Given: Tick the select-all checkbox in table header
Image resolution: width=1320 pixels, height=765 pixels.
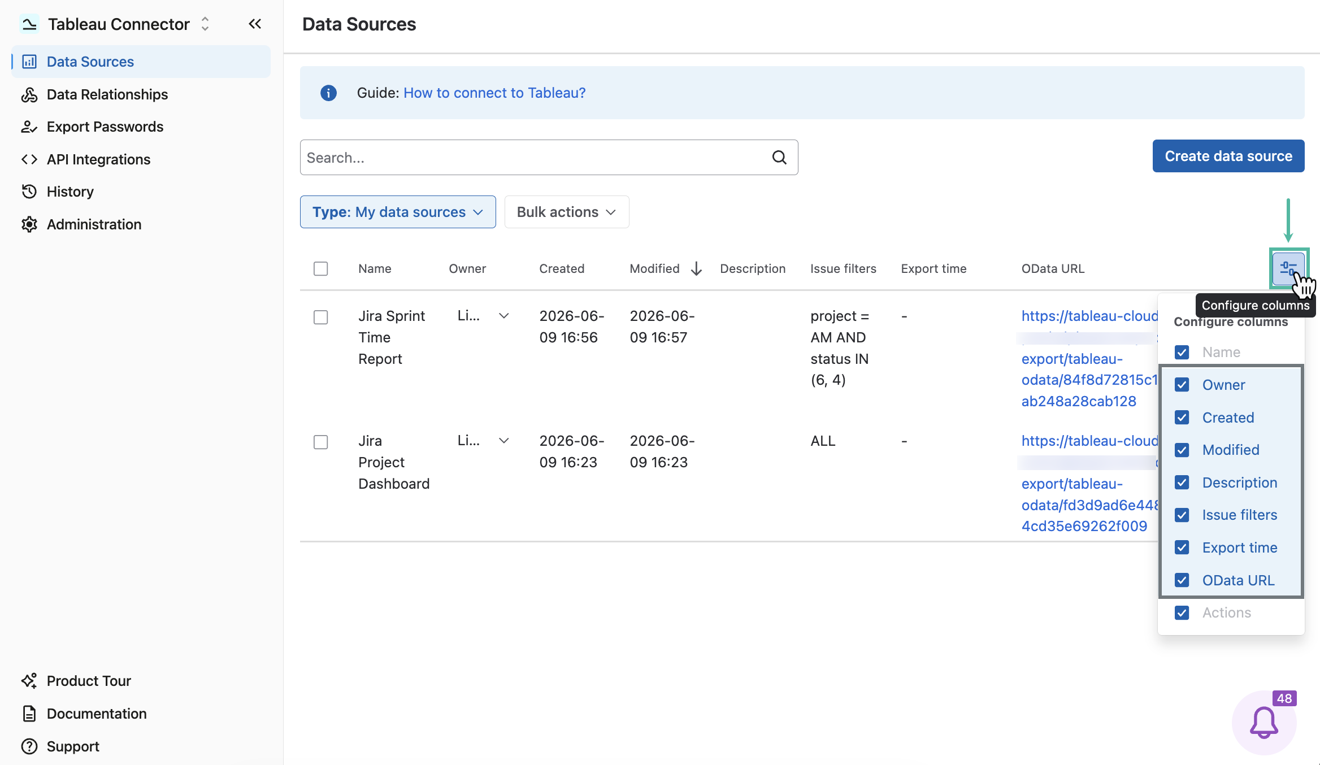Looking at the screenshot, I should click(x=320, y=268).
